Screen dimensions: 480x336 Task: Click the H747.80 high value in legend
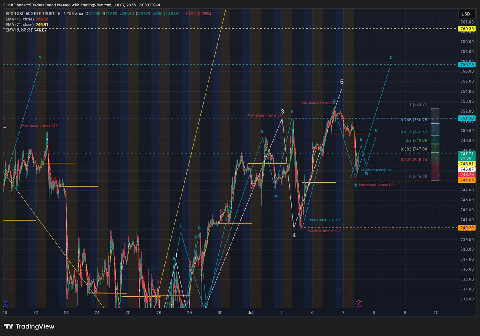tap(110, 14)
